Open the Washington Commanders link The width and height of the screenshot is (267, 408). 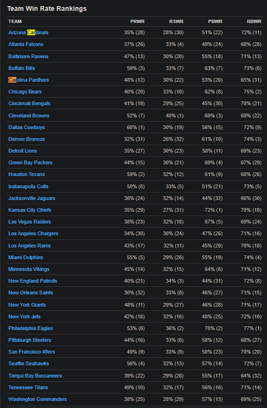(x=37, y=399)
